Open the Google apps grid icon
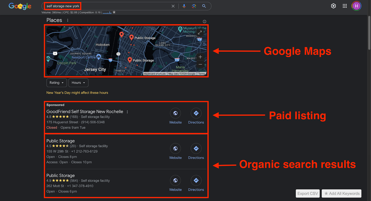Image resolution: width=371 pixels, height=201 pixels. (345, 6)
